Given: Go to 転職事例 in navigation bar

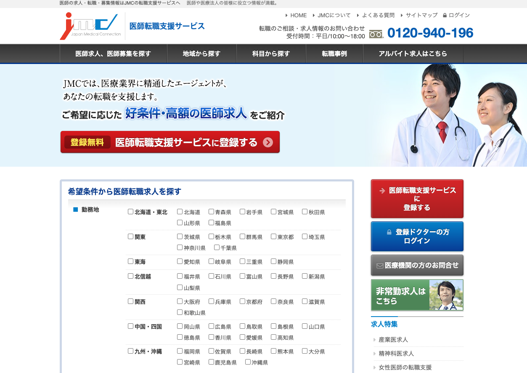Looking at the screenshot, I should (x=334, y=54).
